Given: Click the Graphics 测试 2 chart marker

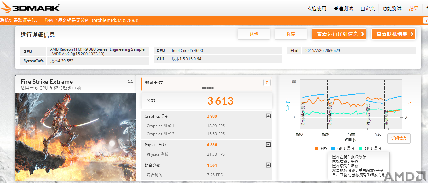Looking at the screenshot, I should (330, 112).
